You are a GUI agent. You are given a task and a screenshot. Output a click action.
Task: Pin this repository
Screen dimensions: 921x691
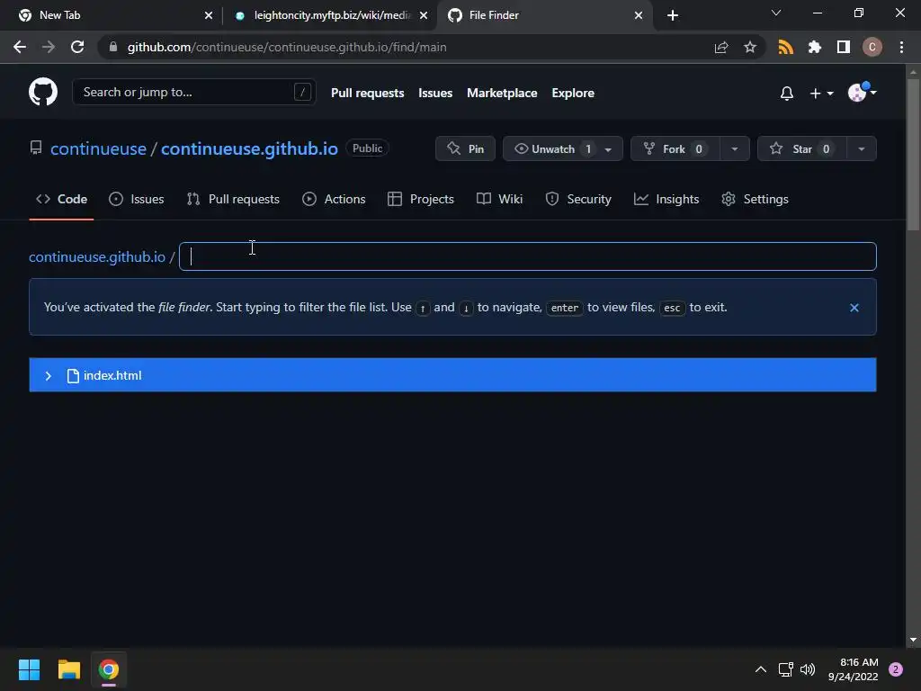[465, 148]
